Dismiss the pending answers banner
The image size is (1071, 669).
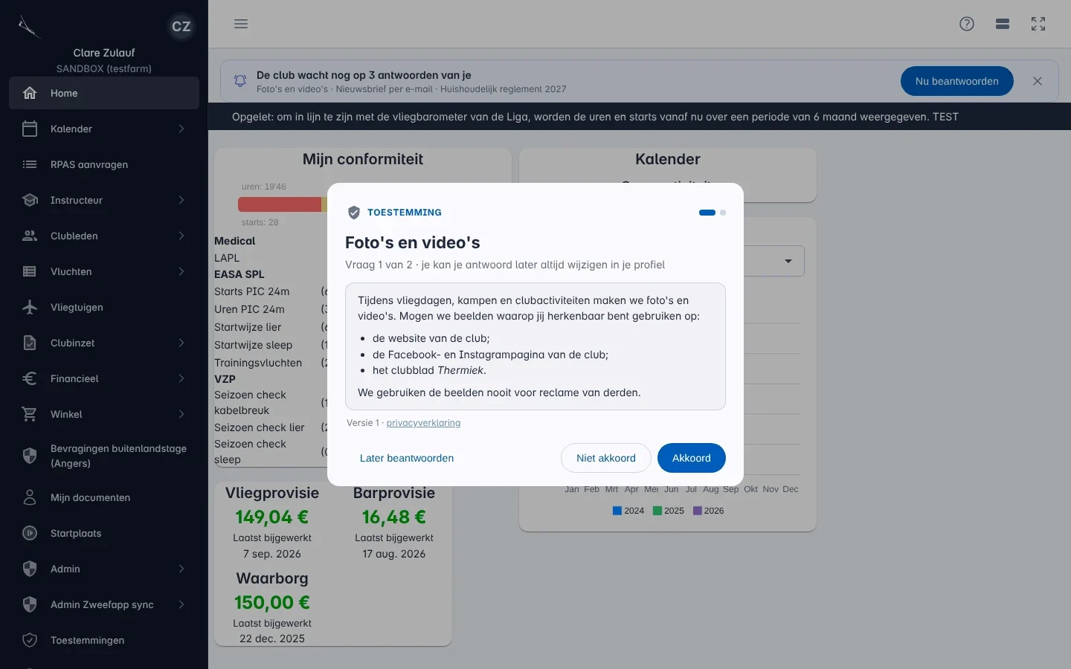[x=1038, y=81]
